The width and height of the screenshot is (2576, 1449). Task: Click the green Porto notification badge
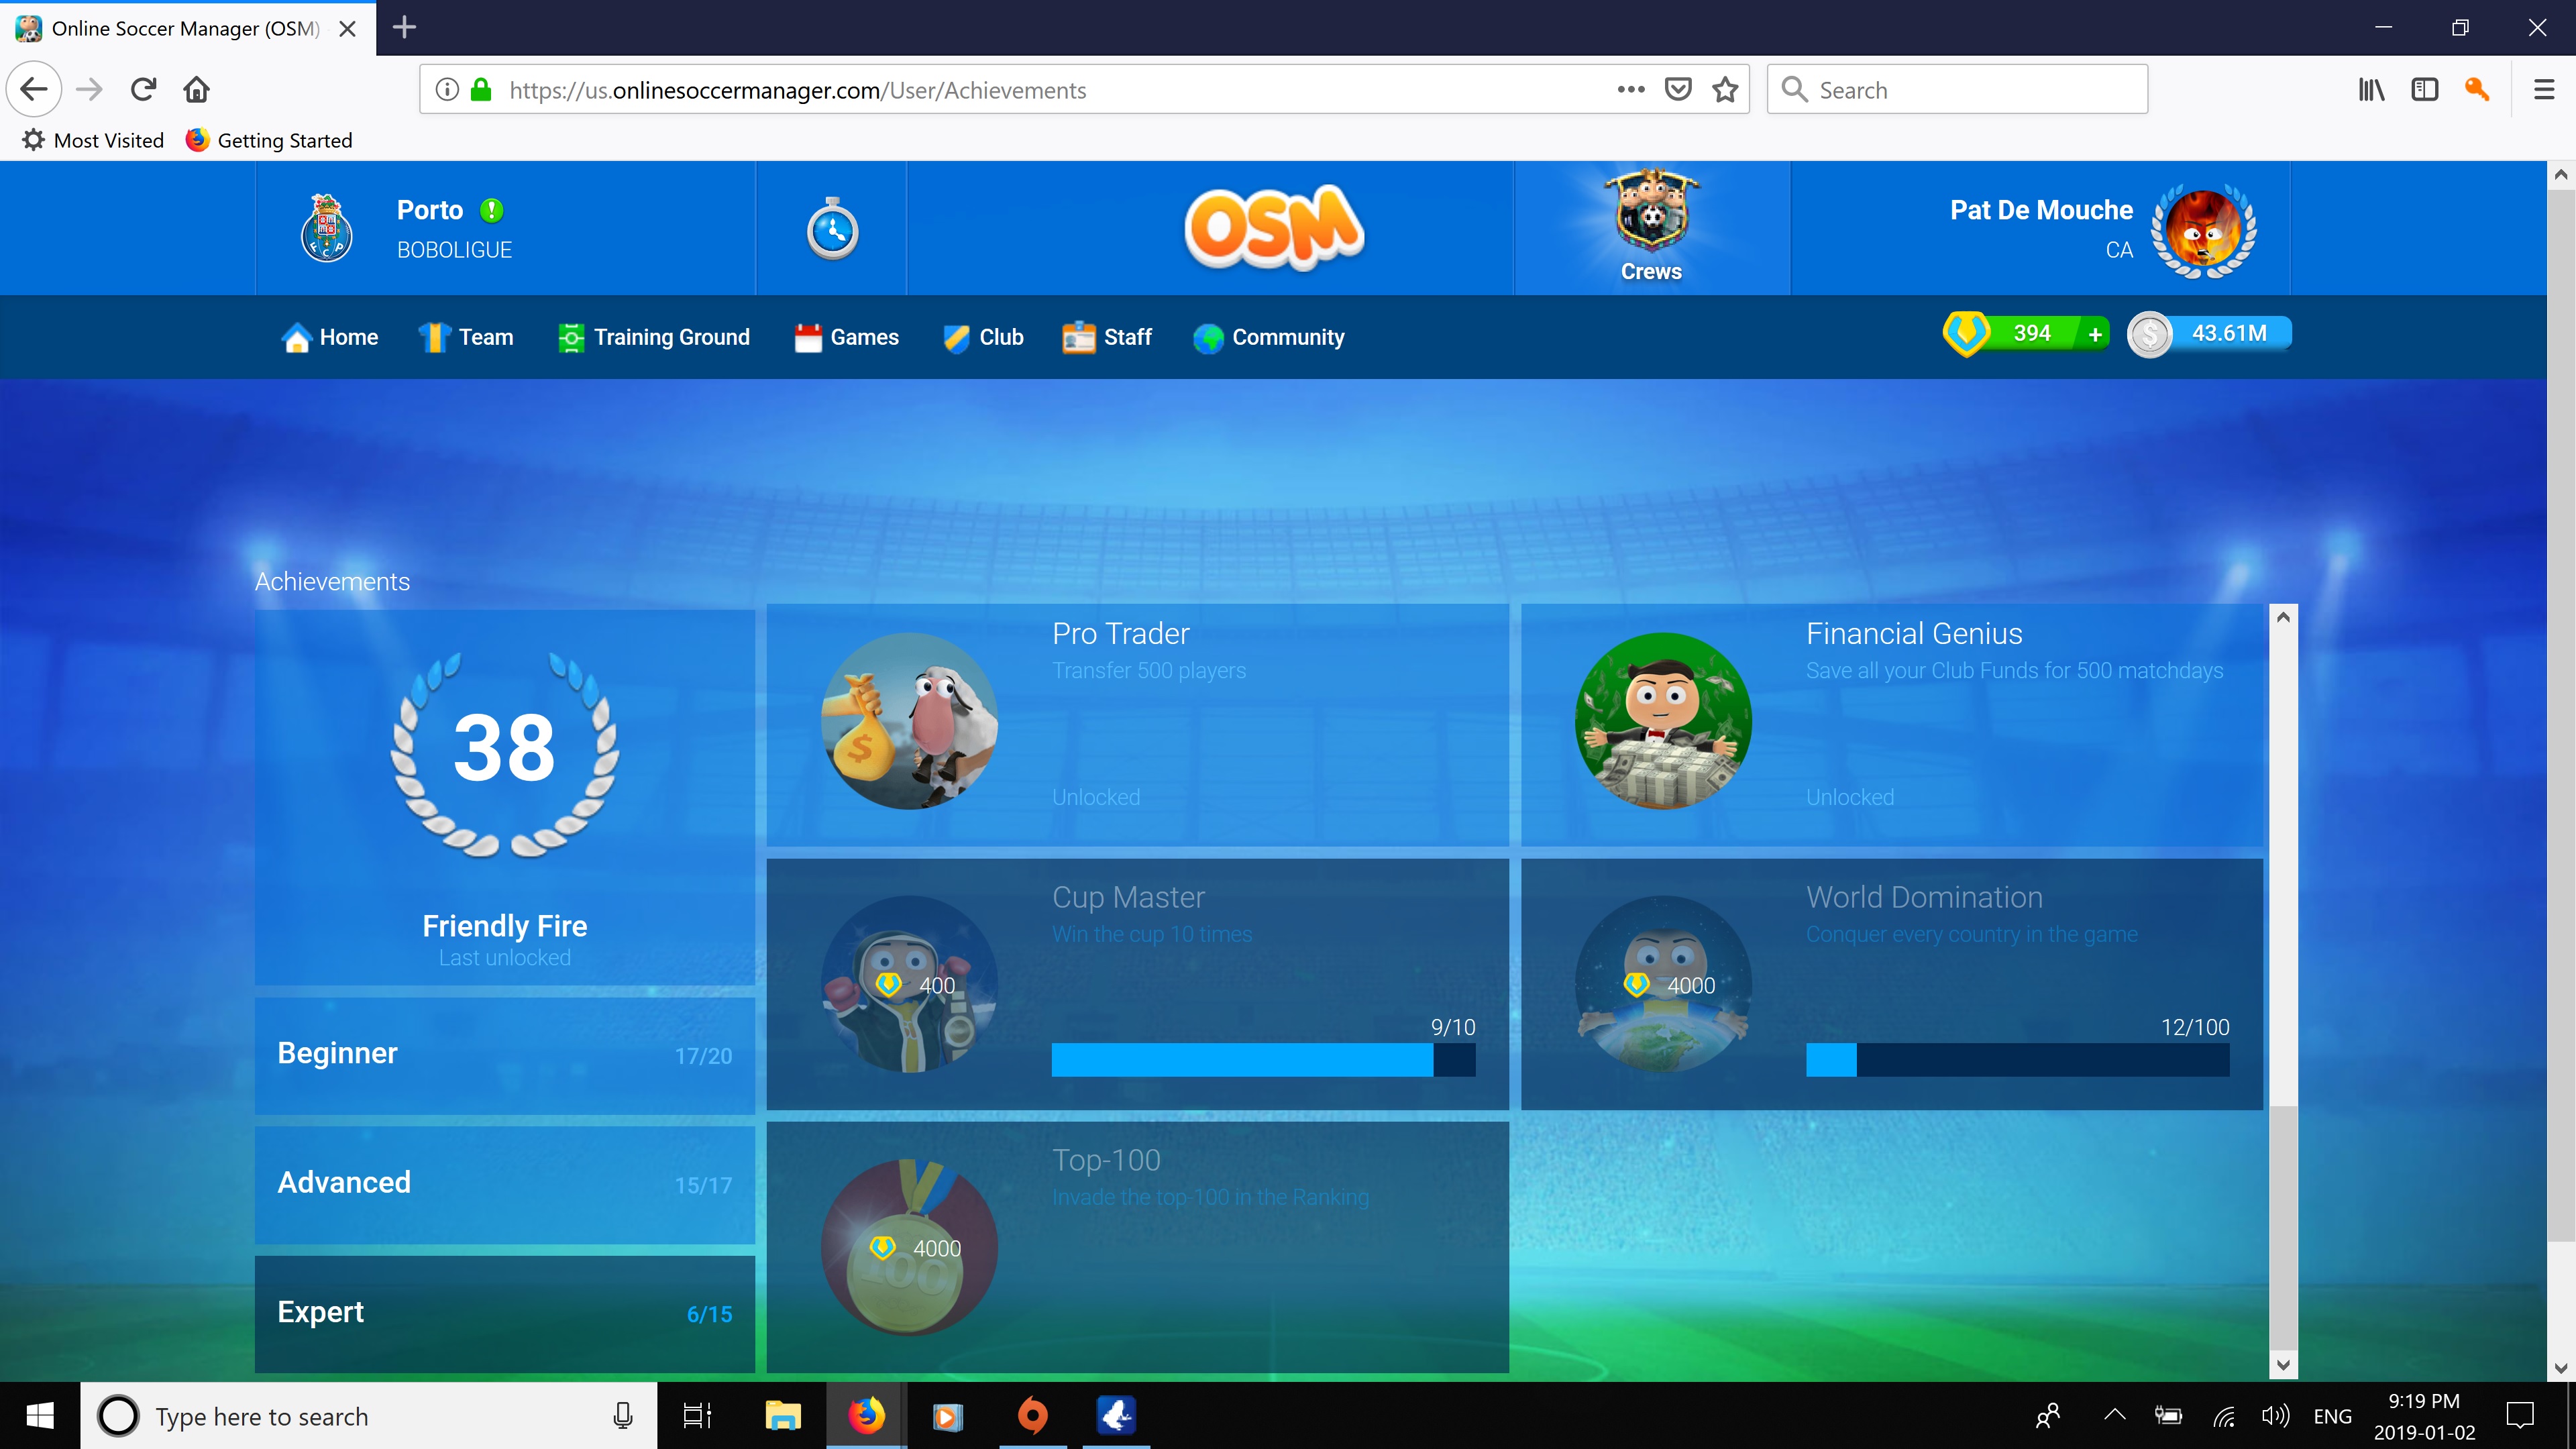pyautogui.click(x=491, y=210)
